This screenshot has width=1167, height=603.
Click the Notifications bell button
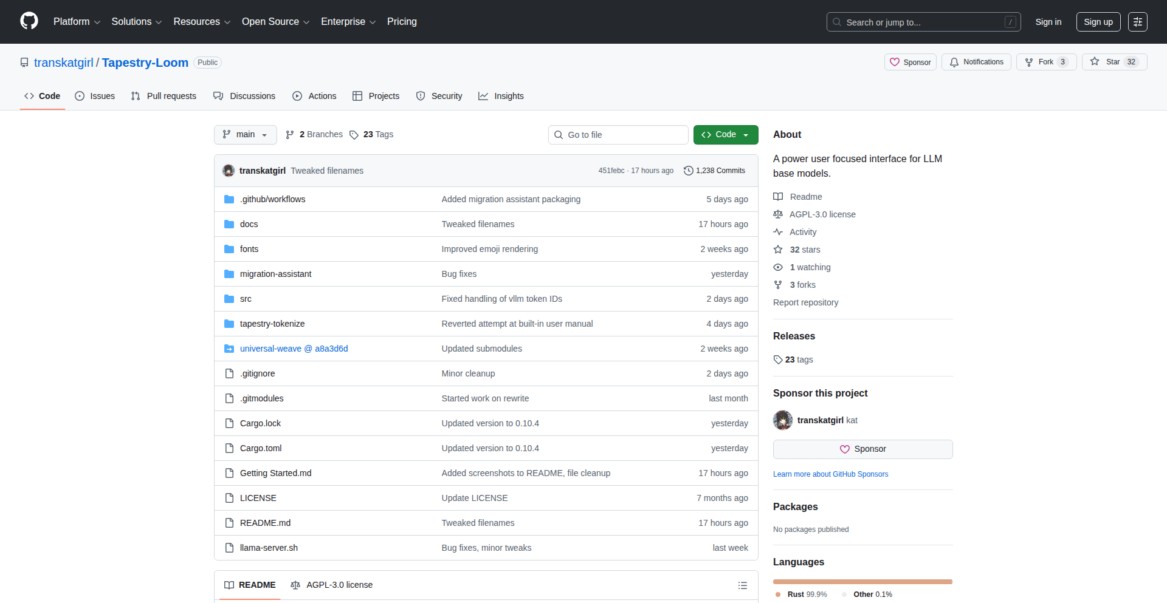point(976,62)
